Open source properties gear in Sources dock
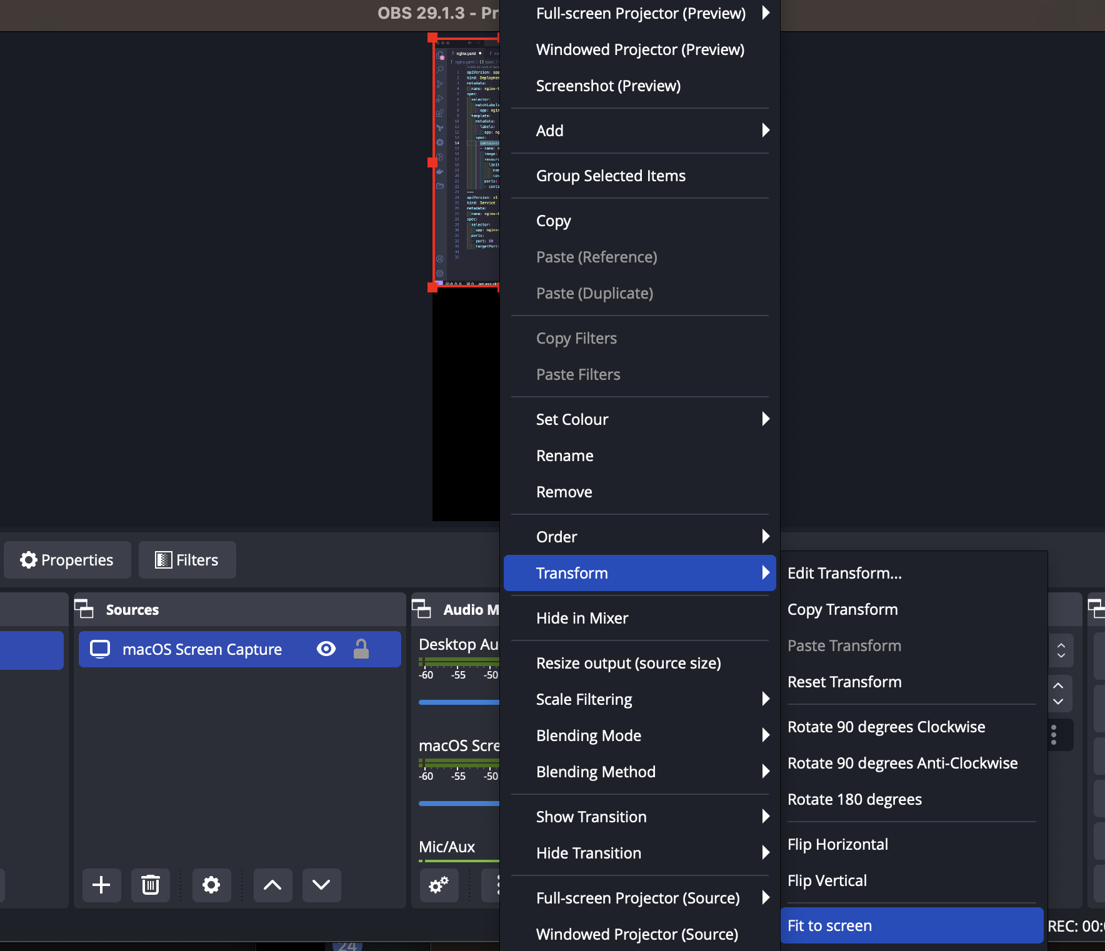Image resolution: width=1105 pixels, height=951 pixels. click(x=211, y=885)
